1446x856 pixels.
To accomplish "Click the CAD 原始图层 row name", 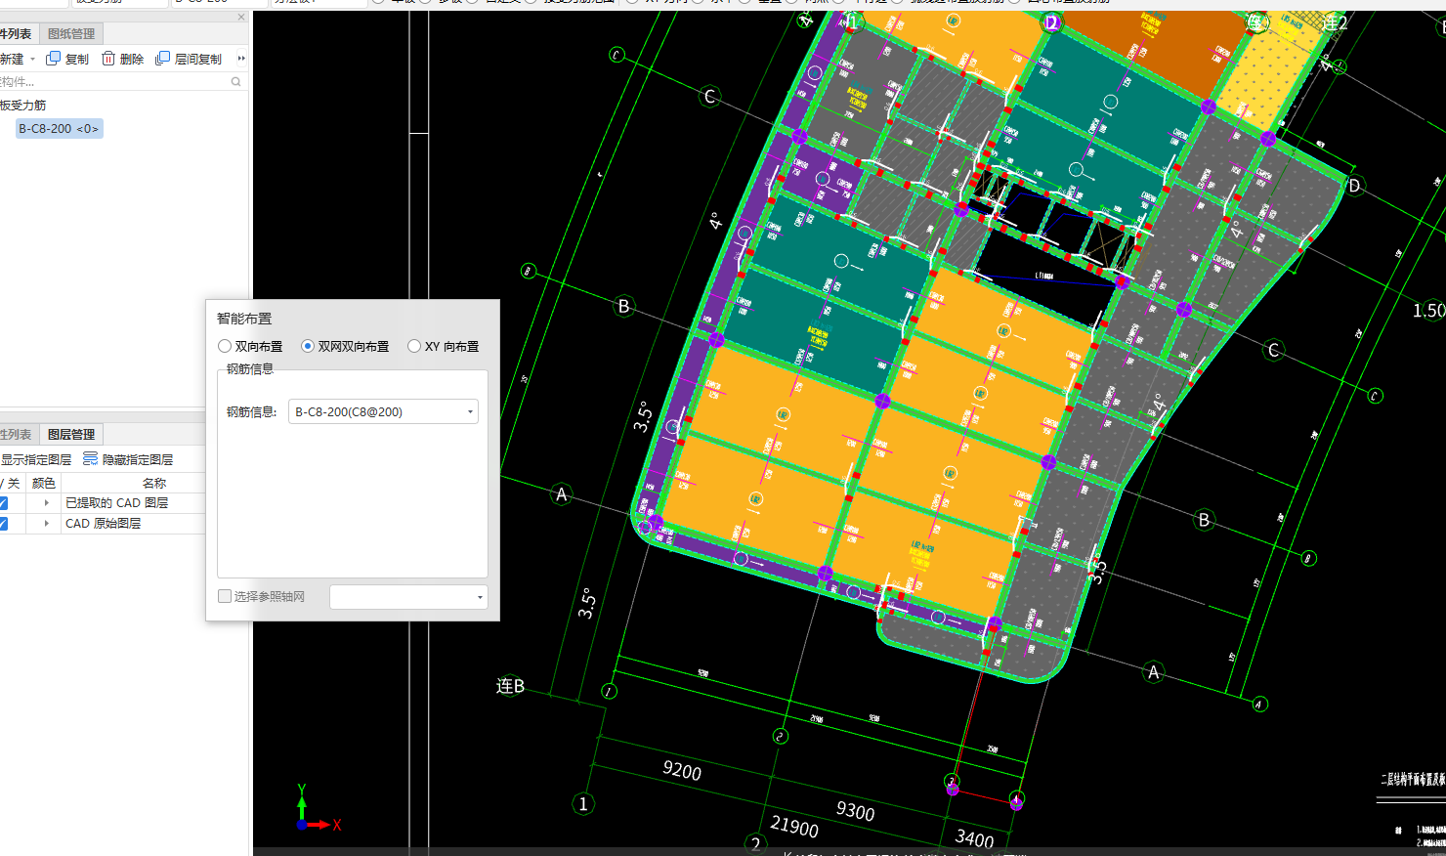I will 103,524.
